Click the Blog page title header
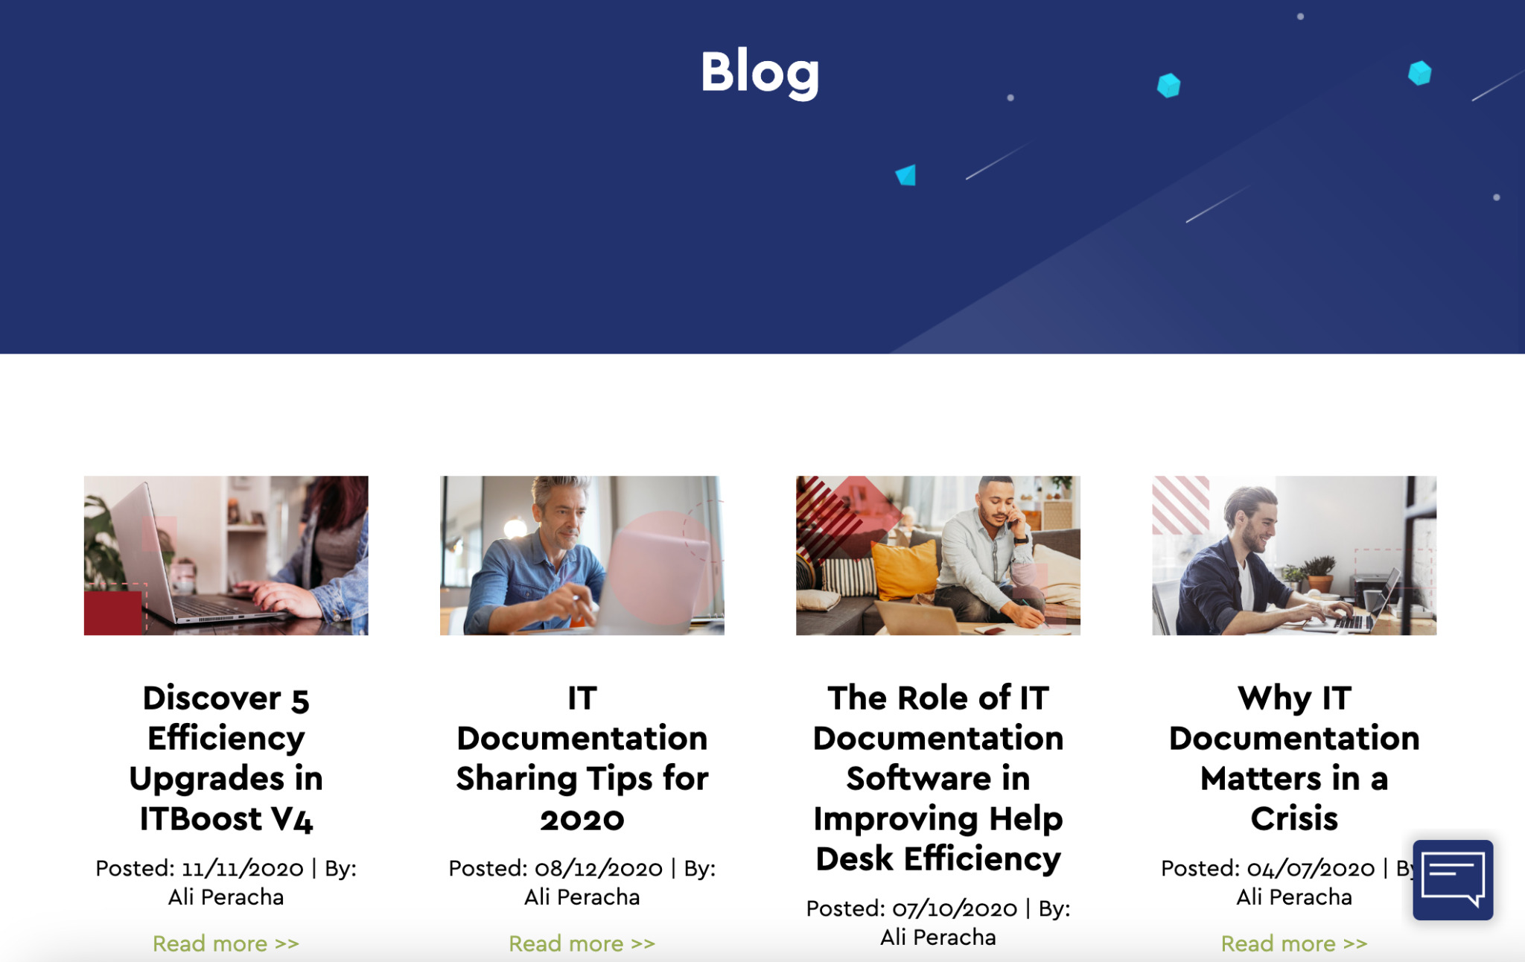 point(762,72)
